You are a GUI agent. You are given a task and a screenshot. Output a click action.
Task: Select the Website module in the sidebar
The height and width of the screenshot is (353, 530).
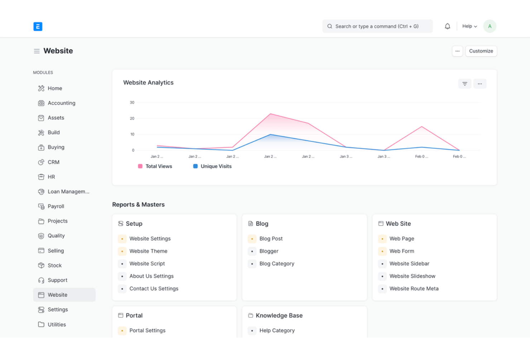click(x=58, y=295)
